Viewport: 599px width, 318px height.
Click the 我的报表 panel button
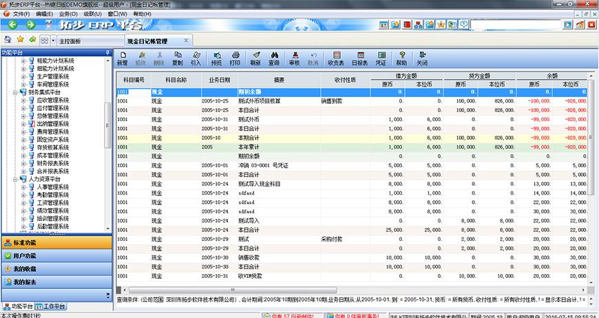(x=55, y=282)
